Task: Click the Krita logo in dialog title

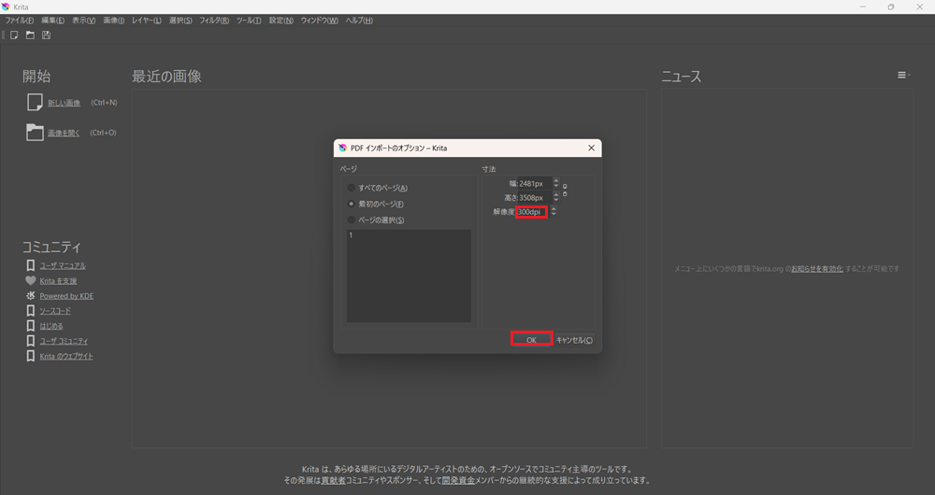Action: point(342,148)
